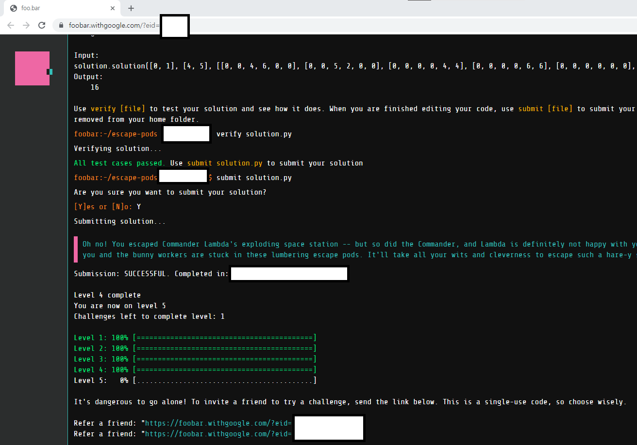Click 'Challenges left to complete level: 1'
Image resolution: width=637 pixels, height=445 pixels.
click(x=149, y=316)
